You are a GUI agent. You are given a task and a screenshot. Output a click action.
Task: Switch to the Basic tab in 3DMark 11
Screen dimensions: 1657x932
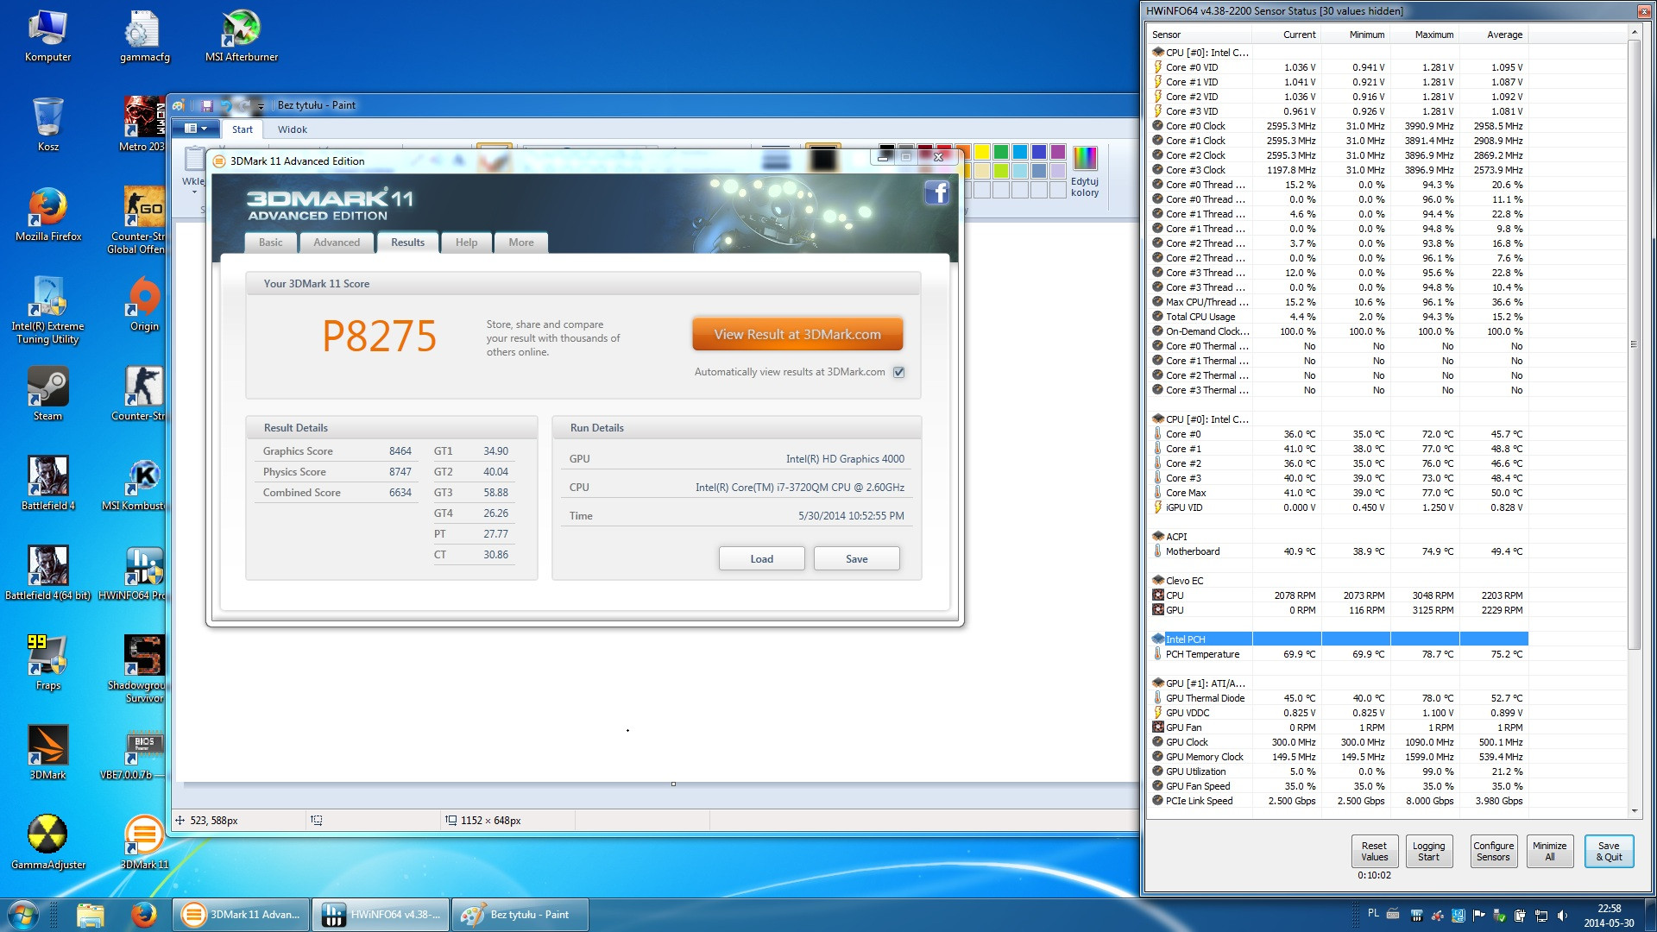click(x=270, y=242)
